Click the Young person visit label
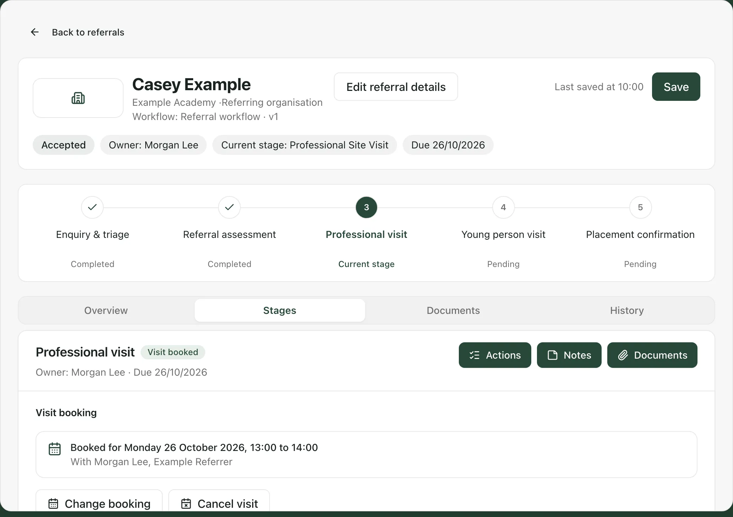Image resolution: width=733 pixels, height=517 pixels. (x=504, y=234)
